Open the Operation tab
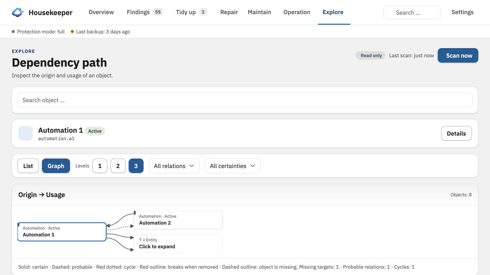 click(x=297, y=12)
